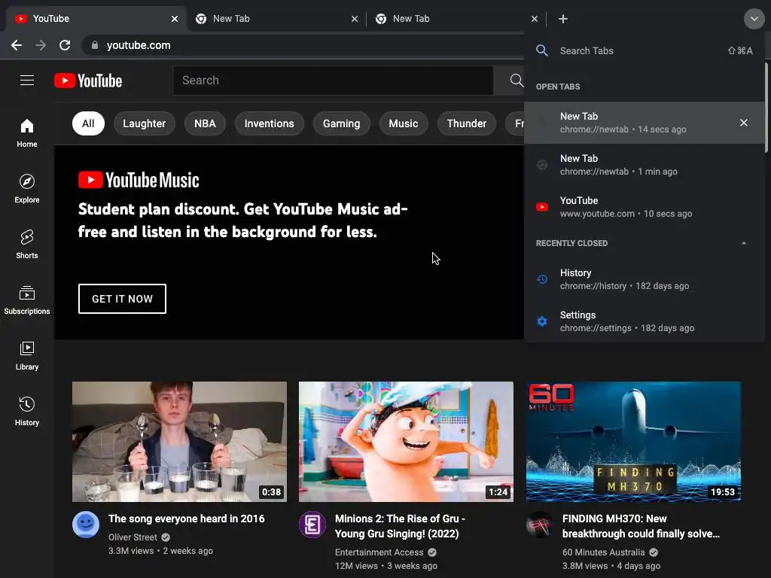This screenshot has height=578, width=771.
Task: Switch to the middle New Tab
Action: pos(276,19)
